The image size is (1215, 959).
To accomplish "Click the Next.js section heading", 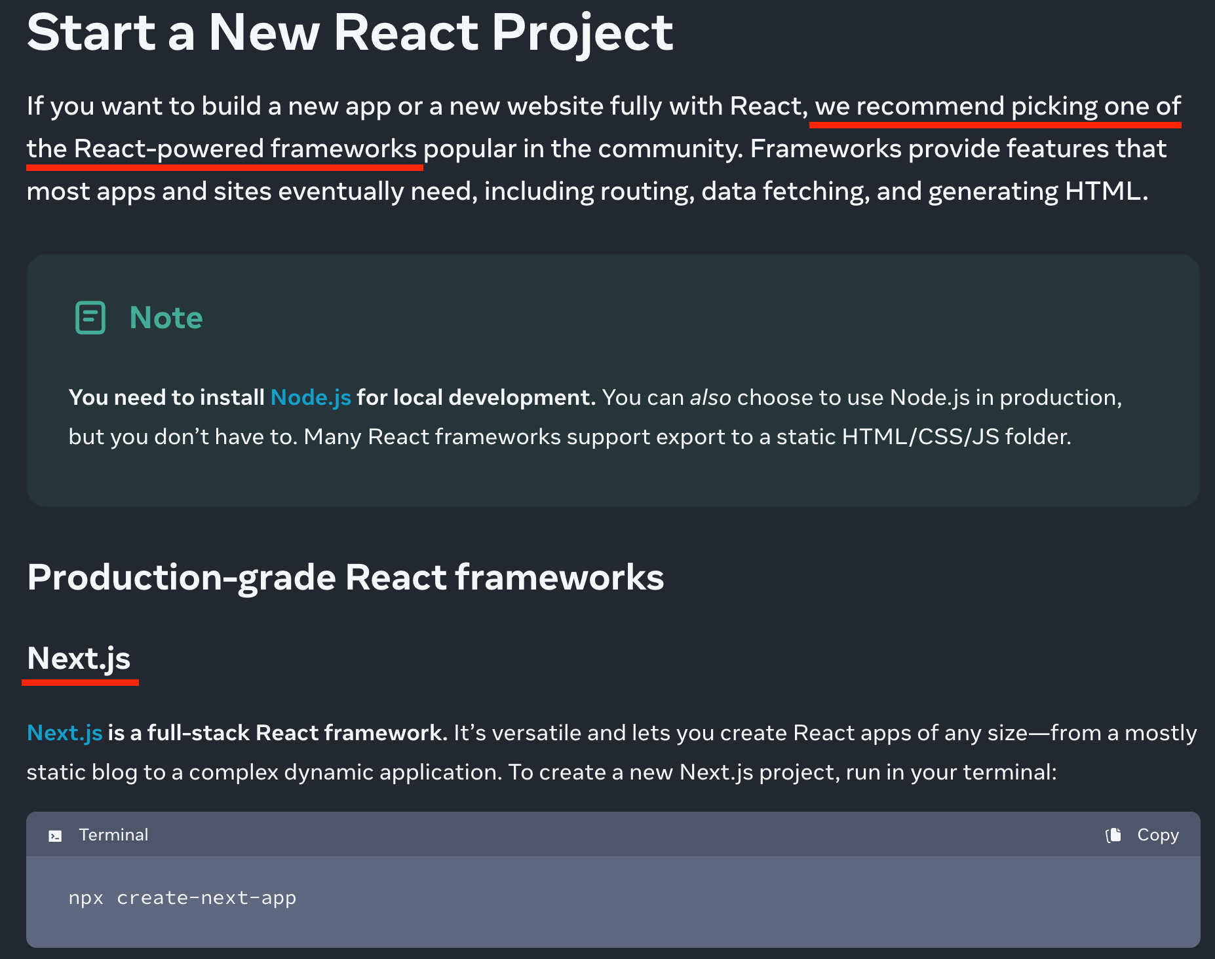I will click(79, 658).
